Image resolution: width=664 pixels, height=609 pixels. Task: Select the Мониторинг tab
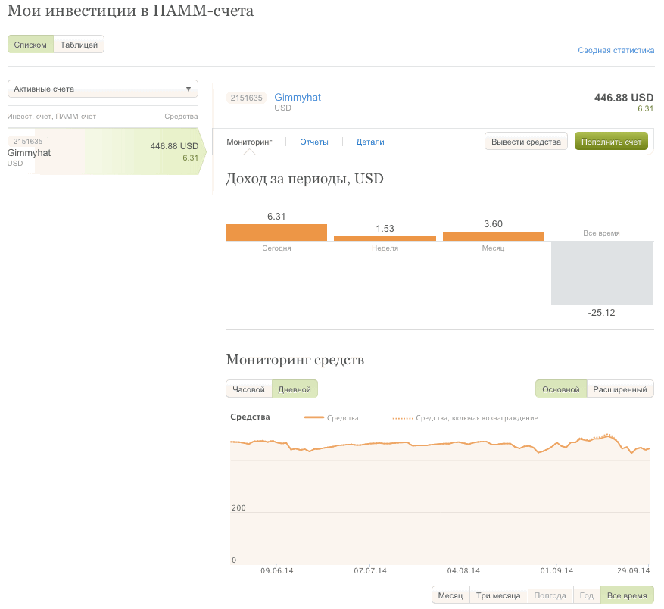click(249, 142)
